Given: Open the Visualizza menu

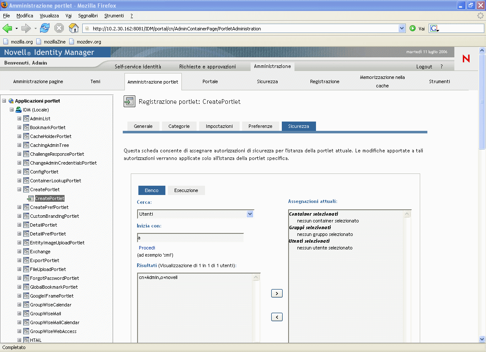Looking at the screenshot, I should (49, 16).
